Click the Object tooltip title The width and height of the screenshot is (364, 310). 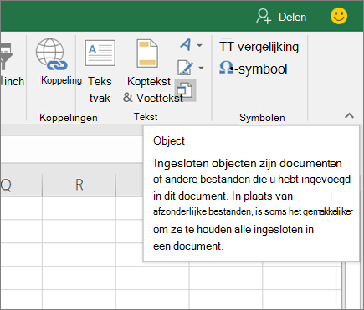point(169,141)
